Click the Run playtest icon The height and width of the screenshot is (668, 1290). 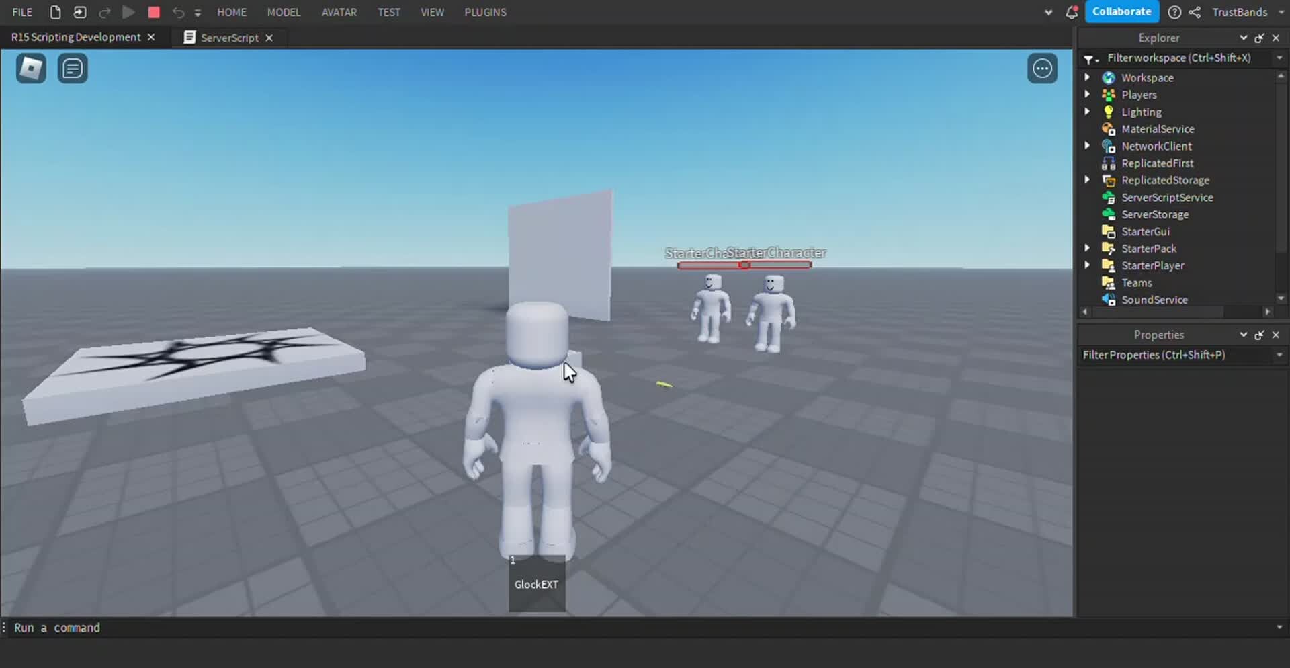tap(128, 12)
